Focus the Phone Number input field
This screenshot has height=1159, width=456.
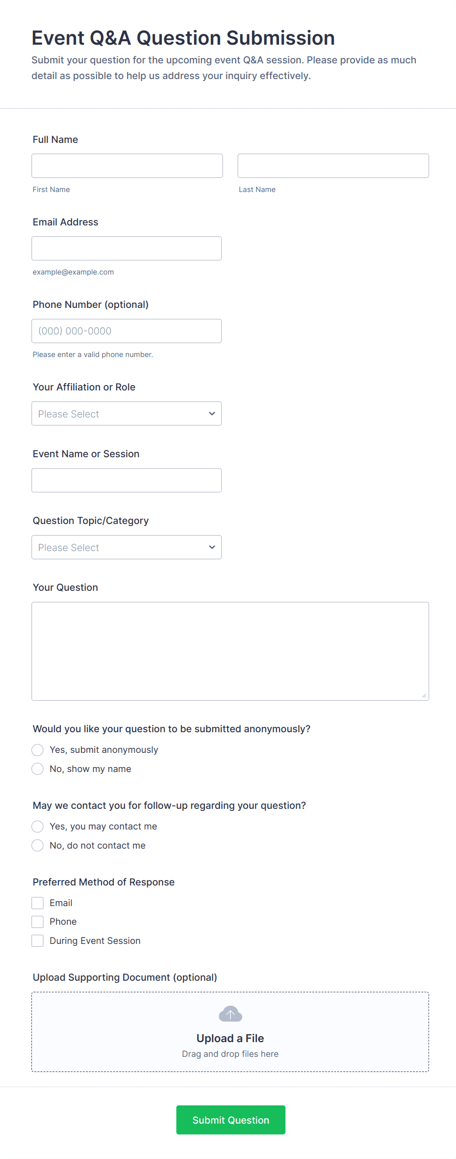pos(127,331)
